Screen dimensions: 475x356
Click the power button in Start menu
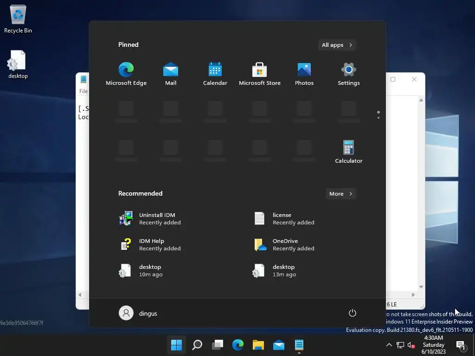click(353, 313)
